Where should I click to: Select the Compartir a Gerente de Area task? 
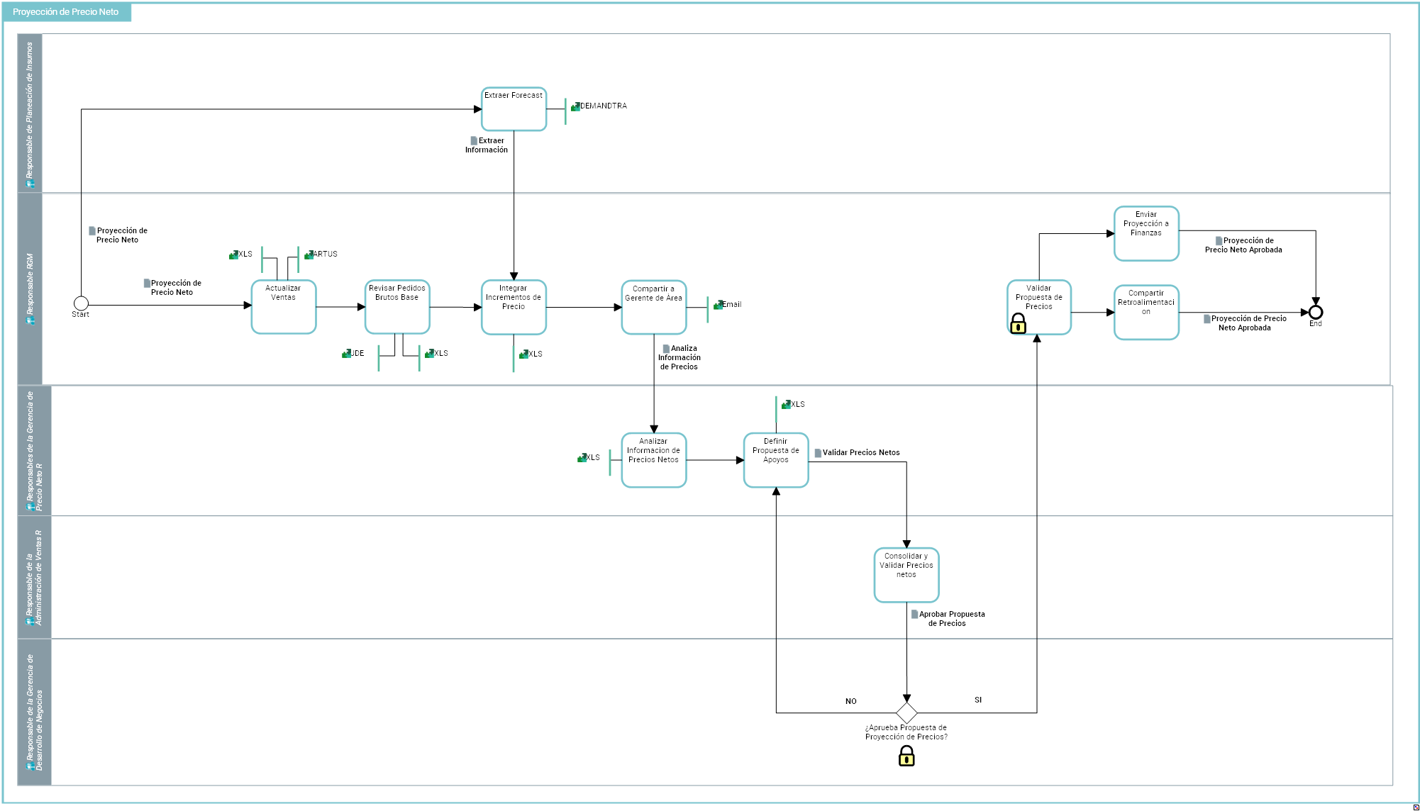pos(654,308)
